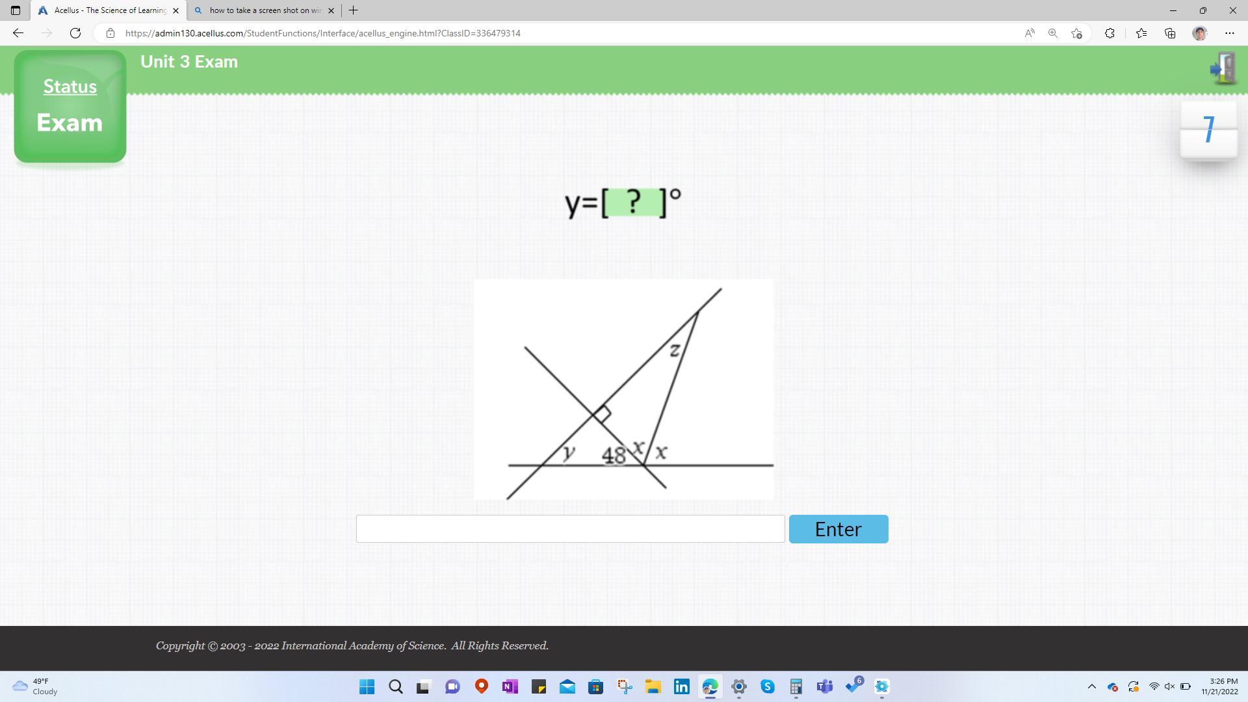This screenshot has height=702, width=1248.
Task: Open the Status link
Action: 70,86
